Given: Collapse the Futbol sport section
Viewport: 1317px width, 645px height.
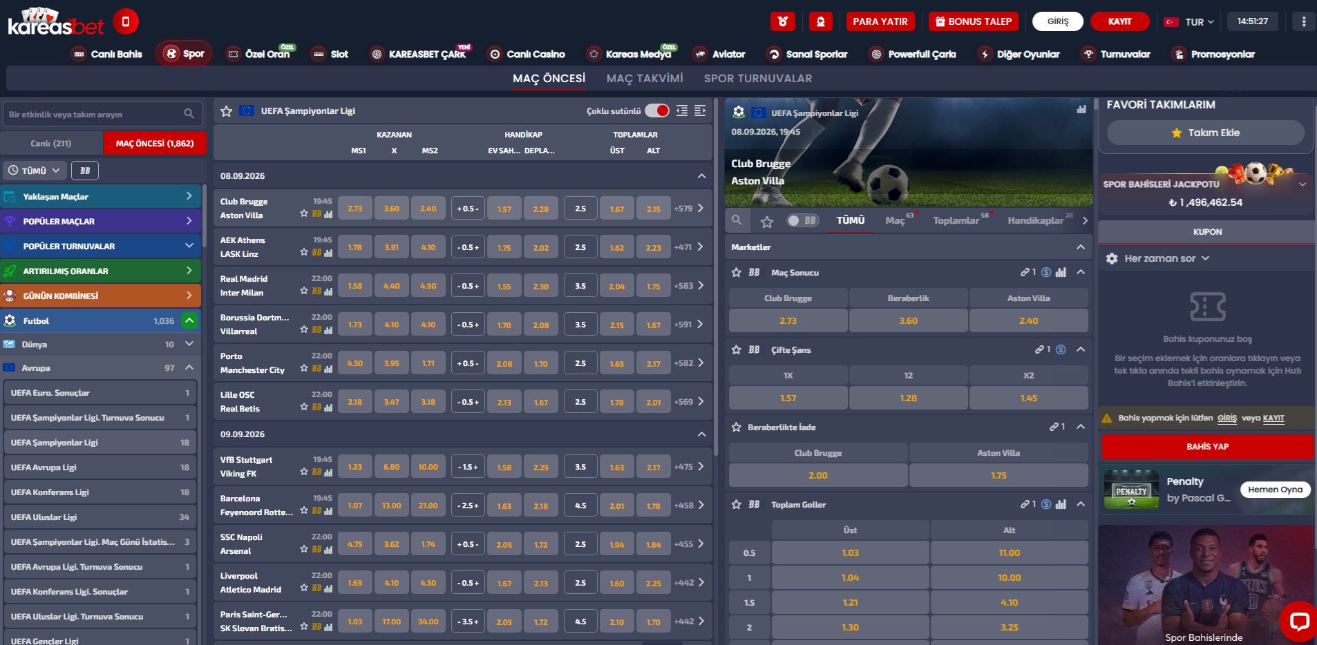Looking at the screenshot, I should click(x=189, y=320).
